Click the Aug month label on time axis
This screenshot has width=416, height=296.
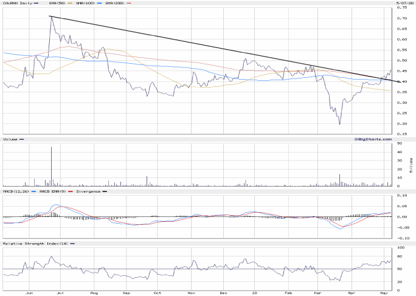coord(94,293)
